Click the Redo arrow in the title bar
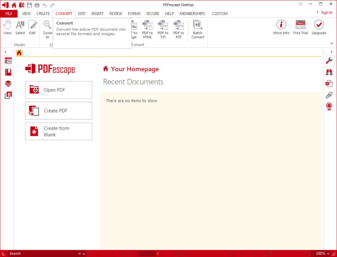This screenshot has height=257, width=337. [x=52, y=5]
